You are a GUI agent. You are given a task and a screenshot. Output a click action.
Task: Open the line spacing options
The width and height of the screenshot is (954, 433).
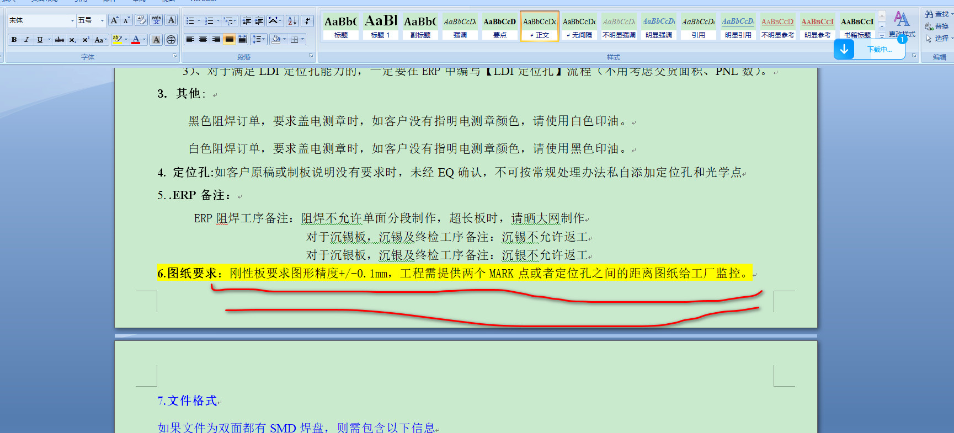tap(258, 39)
